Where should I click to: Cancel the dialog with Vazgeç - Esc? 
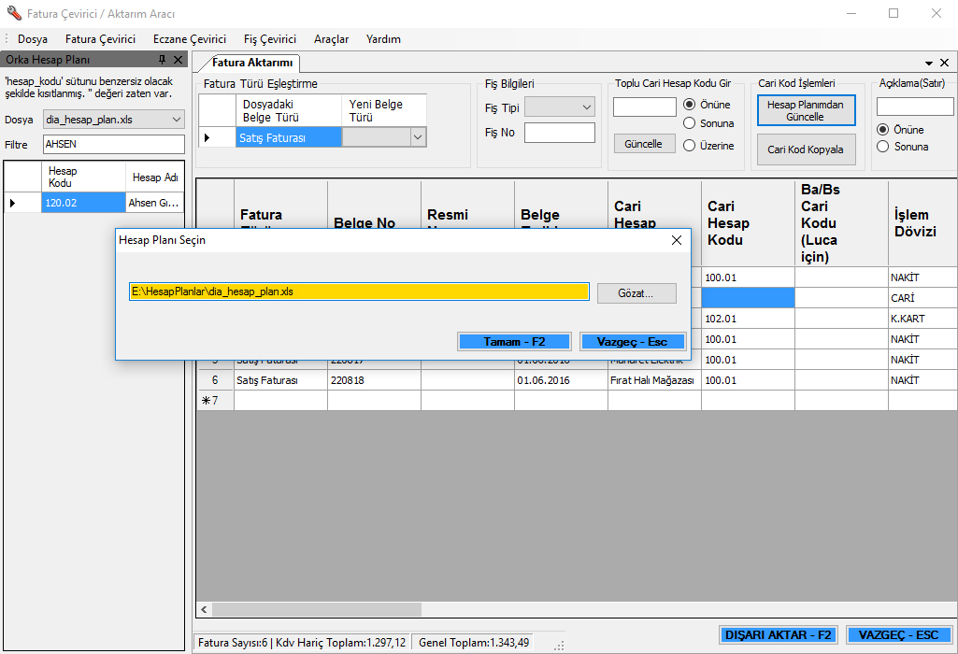coord(633,342)
